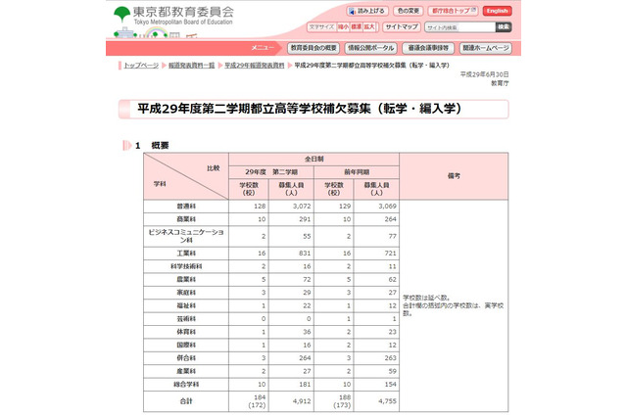627x417 pixels.
Task: Open the 色の変更 color change option
Action: coord(409,11)
